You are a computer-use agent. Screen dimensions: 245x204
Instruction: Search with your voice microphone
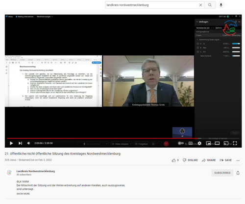click(221, 5)
